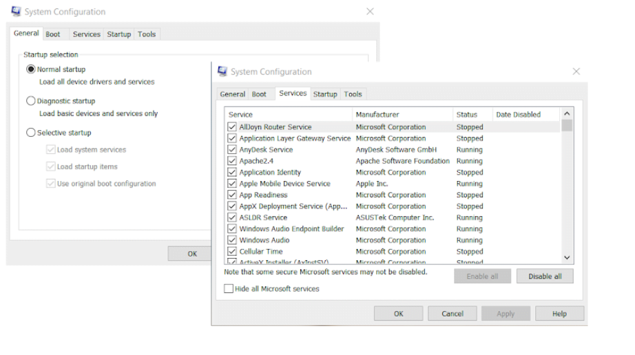Uncheck the AnyDesk Service checkbox

[232, 150]
